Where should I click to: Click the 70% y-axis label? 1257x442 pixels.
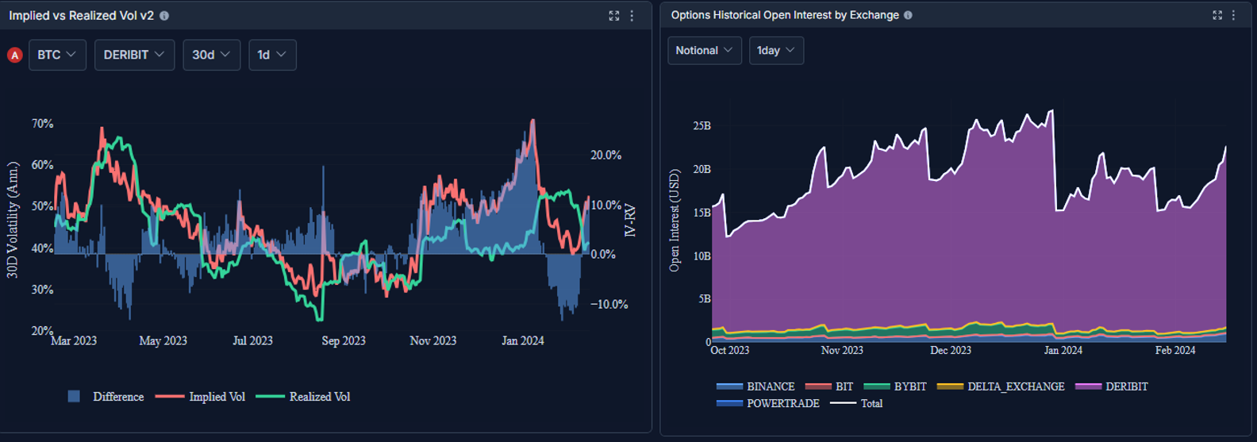(x=43, y=124)
